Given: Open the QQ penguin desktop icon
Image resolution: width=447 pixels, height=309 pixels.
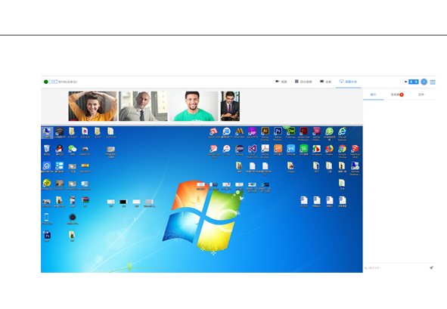Looking at the screenshot, I should pos(60,150).
